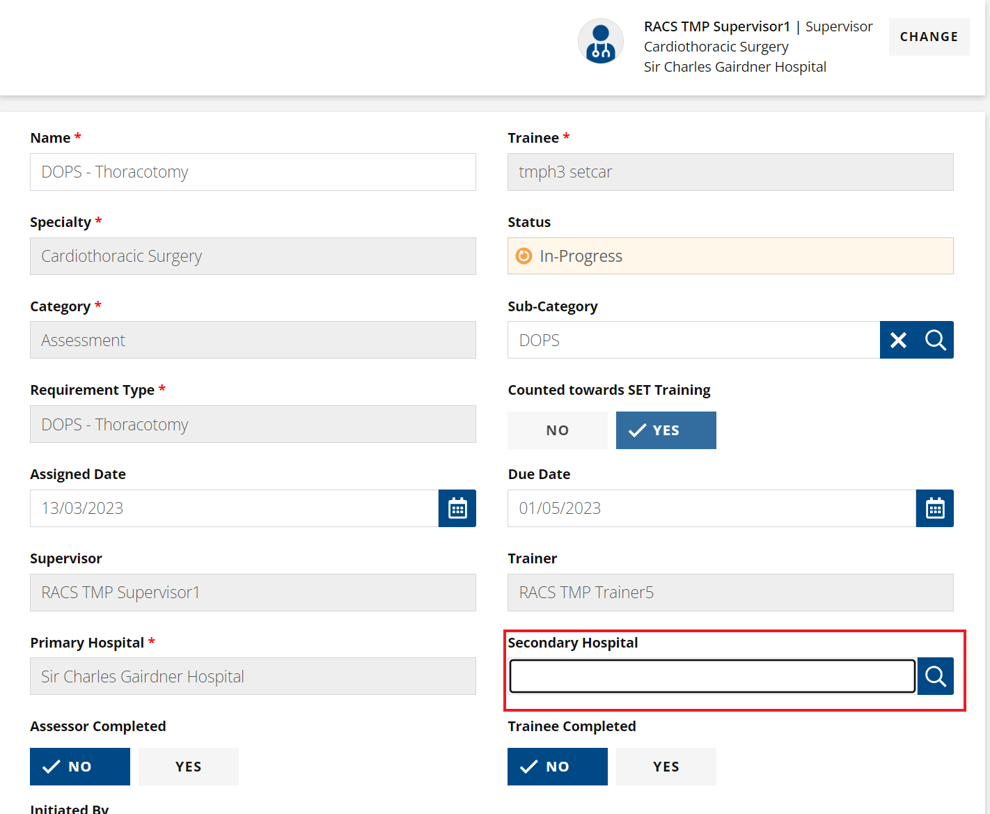
Task: Click the required field asterisk beside Name
Action: 77,136
